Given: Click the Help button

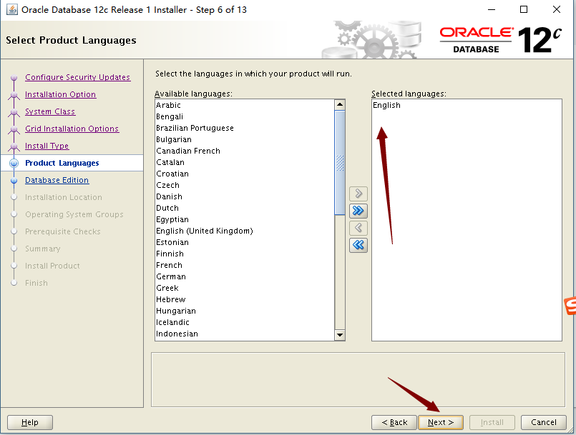Looking at the screenshot, I should point(30,422).
